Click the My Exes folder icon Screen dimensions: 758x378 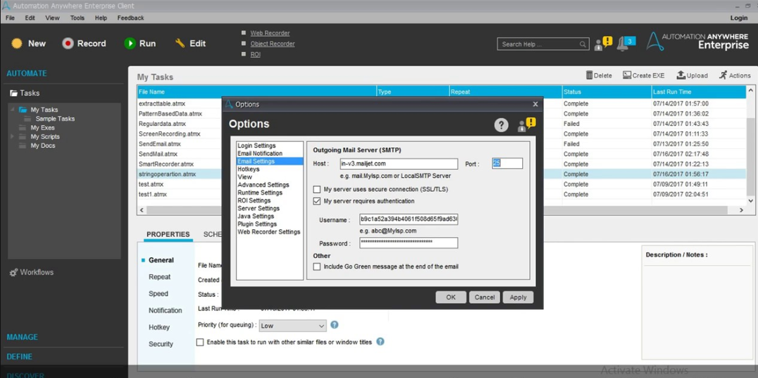point(22,127)
